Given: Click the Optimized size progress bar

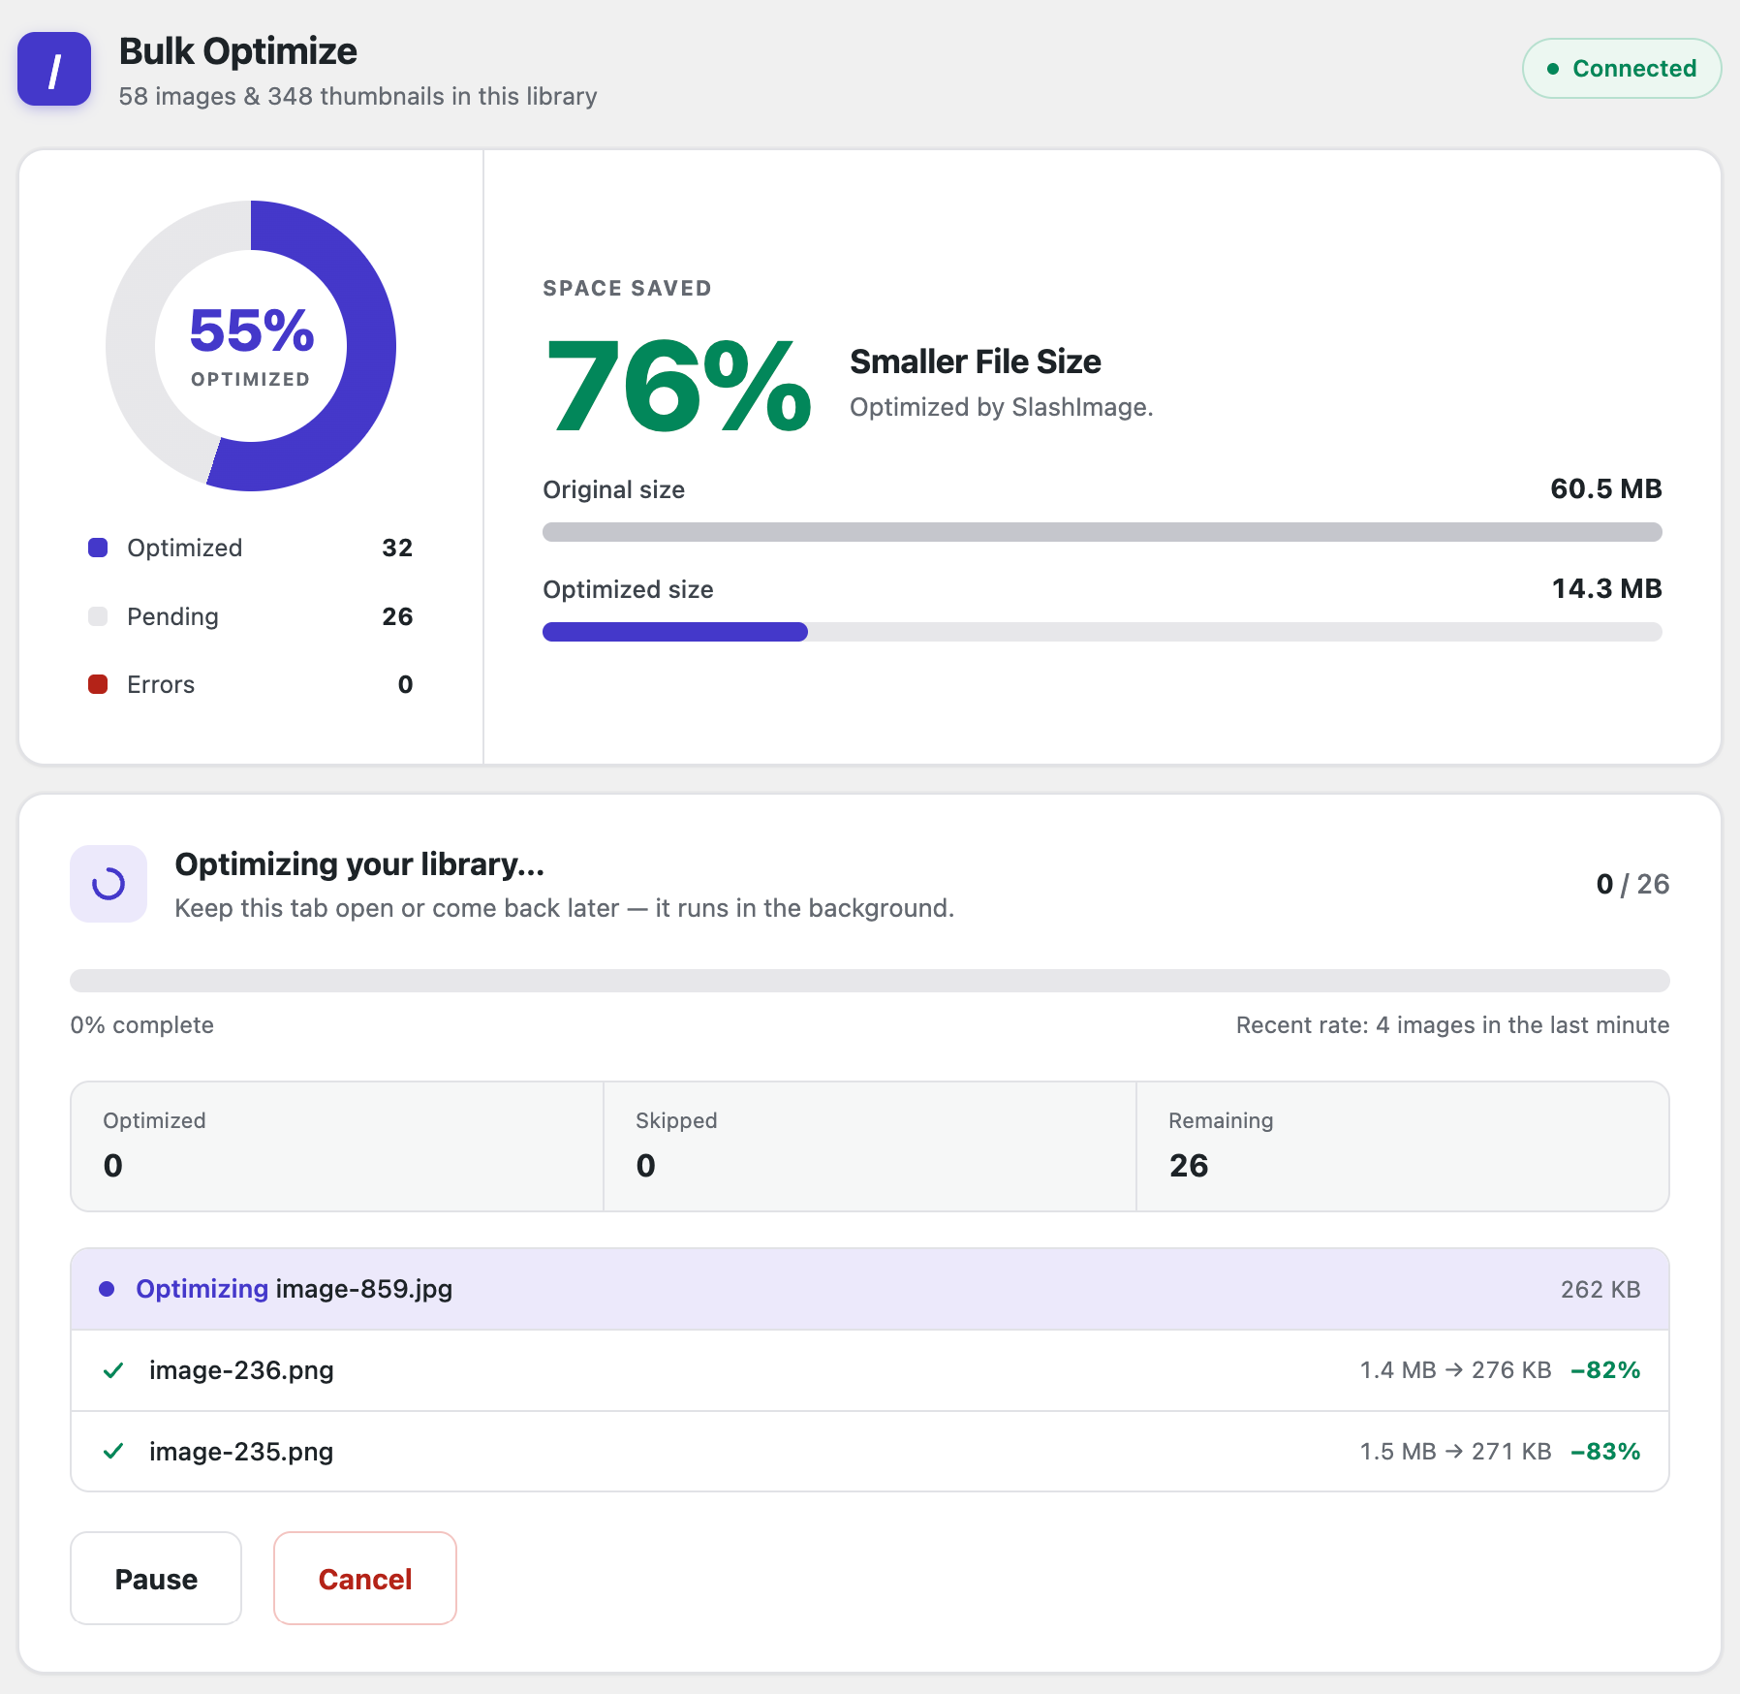Looking at the screenshot, I should [x=1103, y=632].
